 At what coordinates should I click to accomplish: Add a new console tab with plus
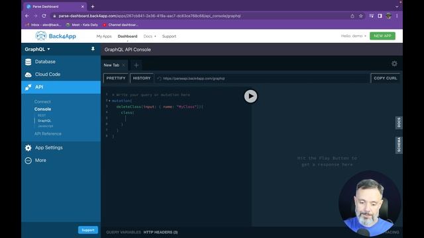pos(136,65)
